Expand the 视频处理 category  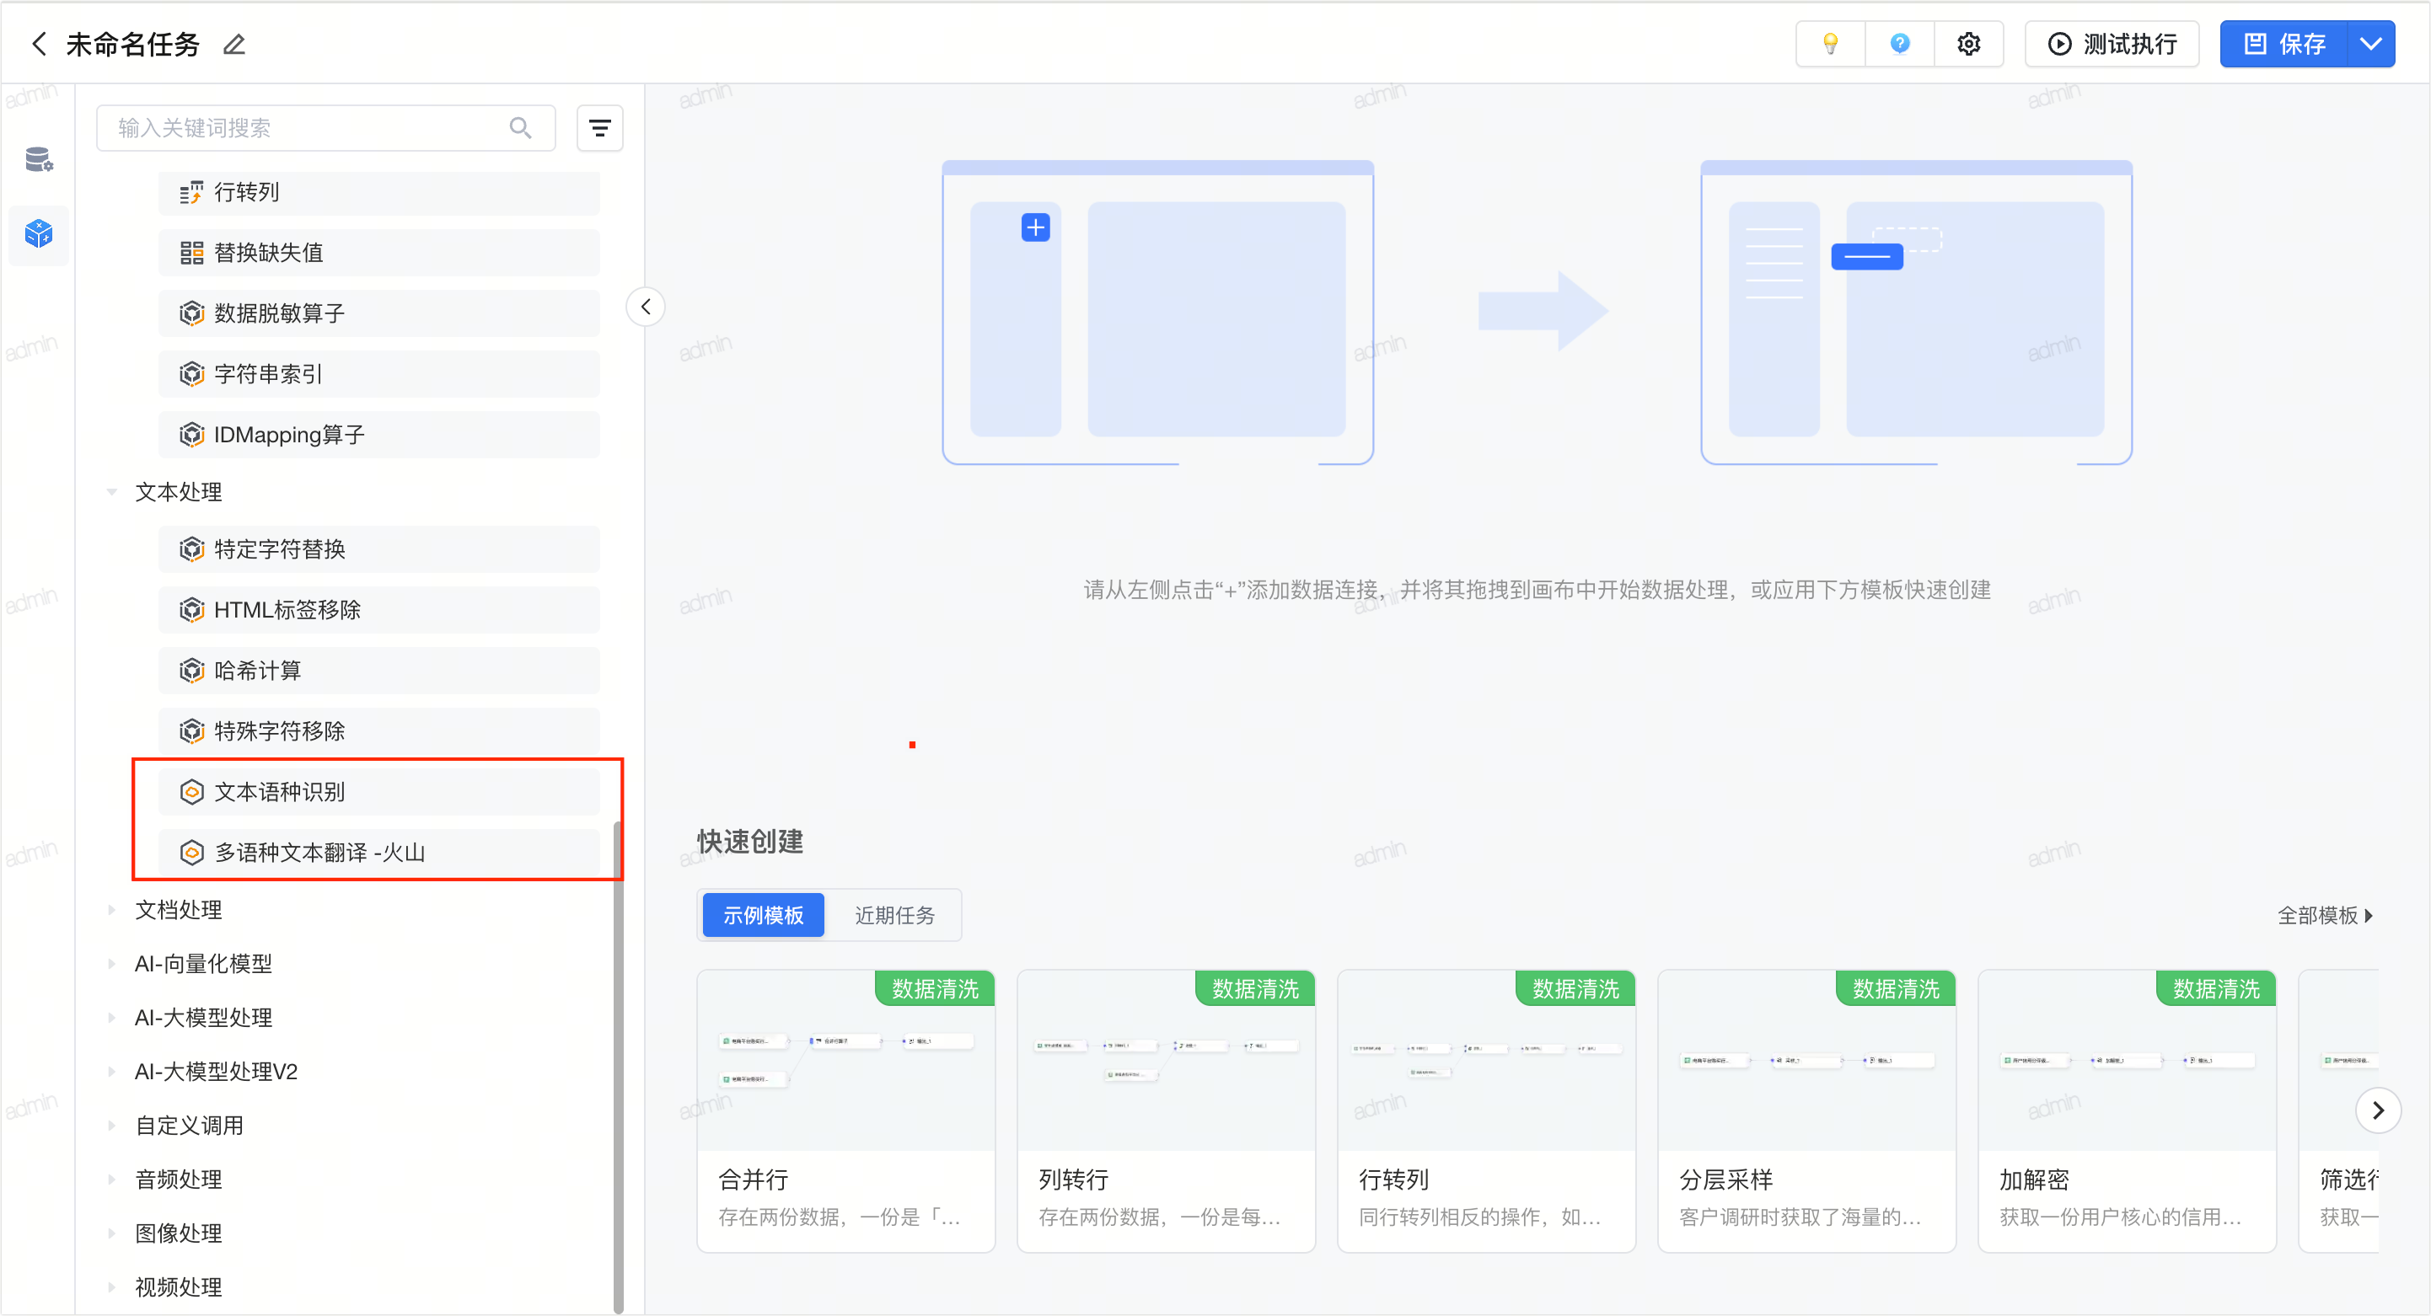(112, 1286)
